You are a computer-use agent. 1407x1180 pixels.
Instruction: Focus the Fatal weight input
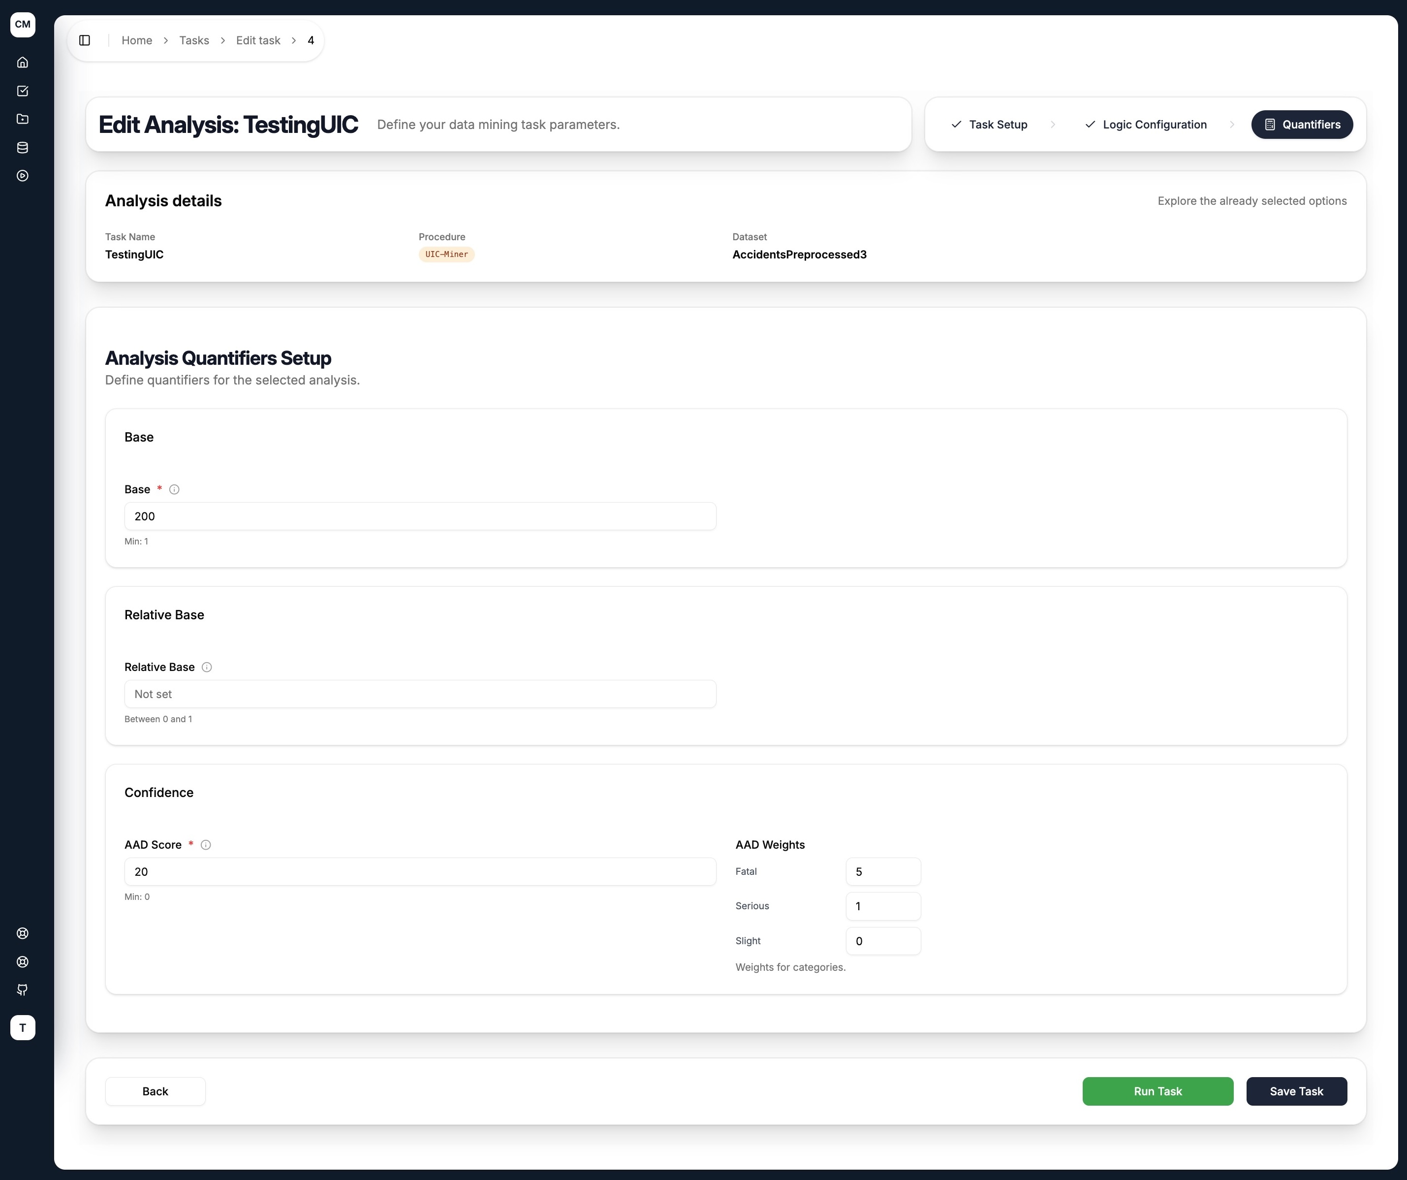[x=883, y=872]
